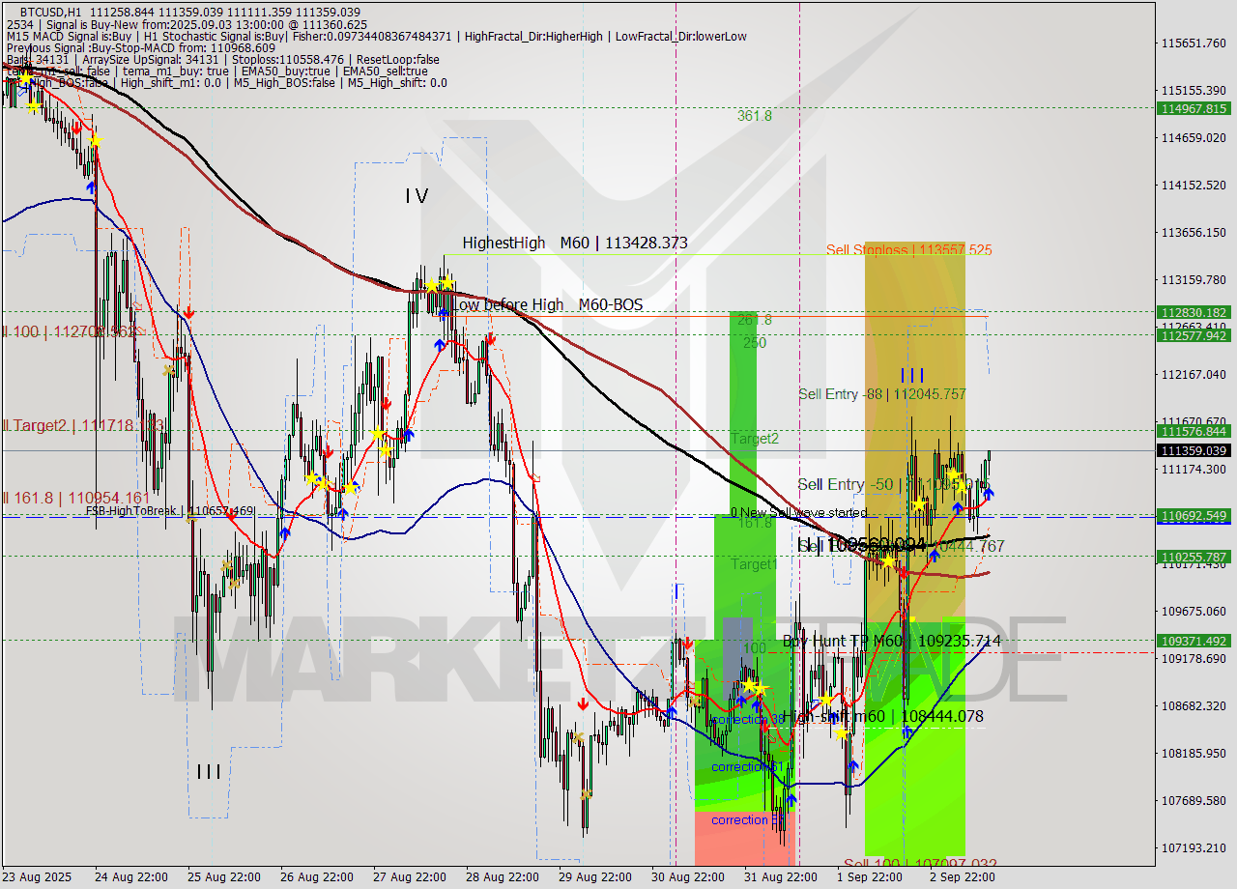
Task: Click the red sell arrow below 29 Aug 22:00
Action: pyautogui.click(x=584, y=704)
